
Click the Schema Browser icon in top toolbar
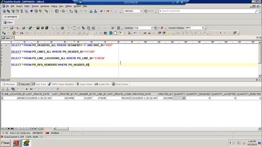pos(8,11)
